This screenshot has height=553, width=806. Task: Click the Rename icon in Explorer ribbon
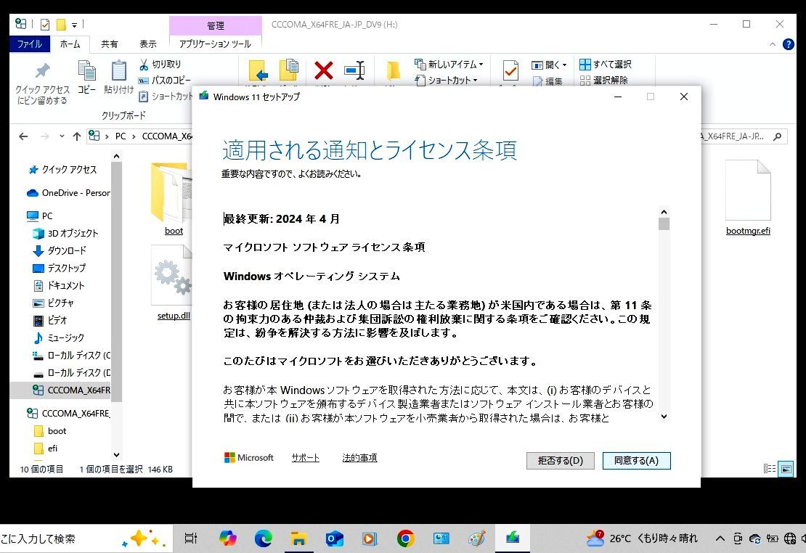pyautogui.click(x=354, y=70)
